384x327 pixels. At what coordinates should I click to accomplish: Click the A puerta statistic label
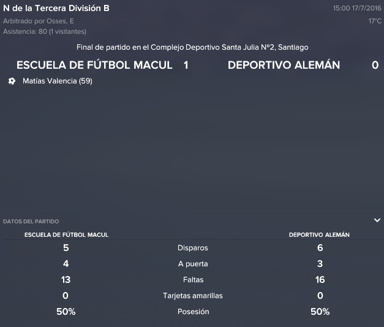pos(193,264)
